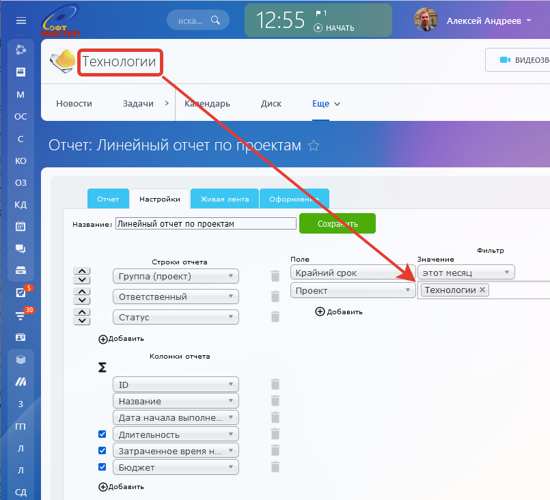
Task: Click 'НАЧАТЬ' to start the workday timer
Action: [x=334, y=28]
